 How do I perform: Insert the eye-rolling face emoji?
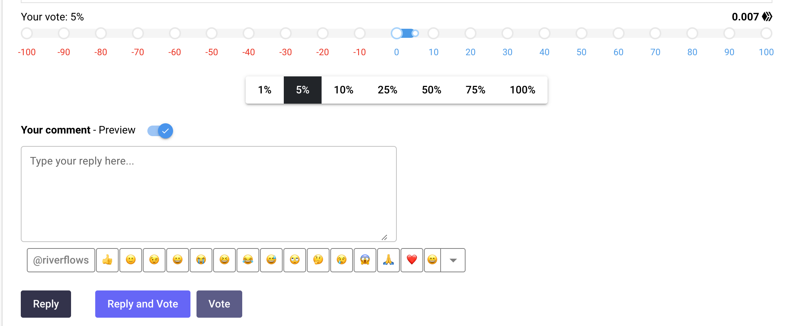point(295,260)
